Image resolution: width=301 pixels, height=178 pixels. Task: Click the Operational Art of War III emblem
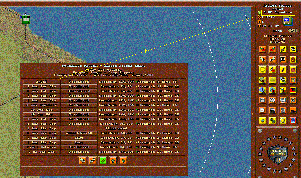(278, 154)
